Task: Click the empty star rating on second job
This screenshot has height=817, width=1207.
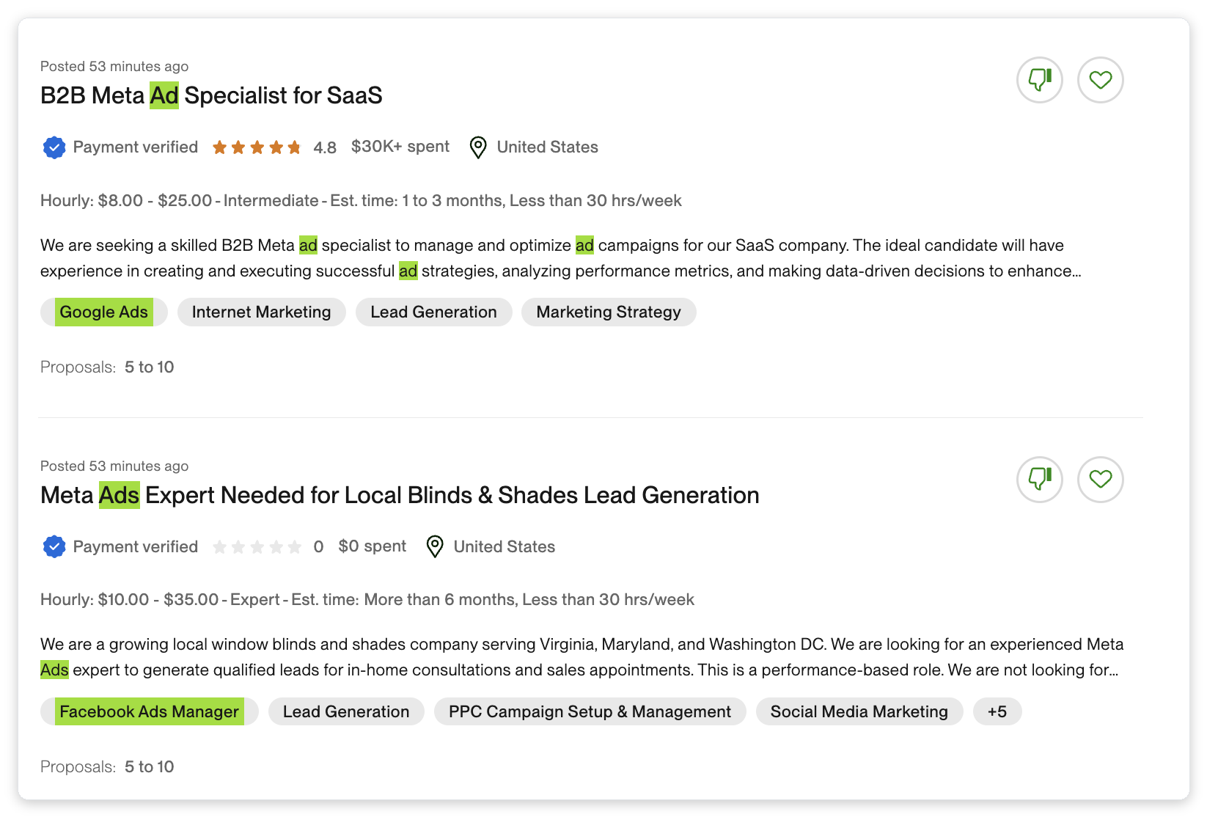Action: [x=257, y=546]
